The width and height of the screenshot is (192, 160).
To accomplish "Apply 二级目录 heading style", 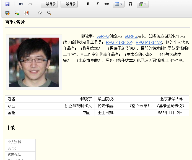I will click(x=69, y=4).
